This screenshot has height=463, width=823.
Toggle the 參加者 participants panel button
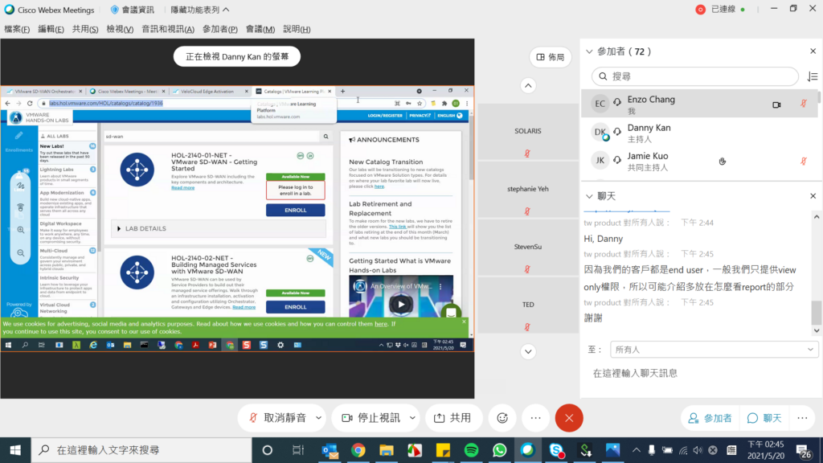(710, 418)
